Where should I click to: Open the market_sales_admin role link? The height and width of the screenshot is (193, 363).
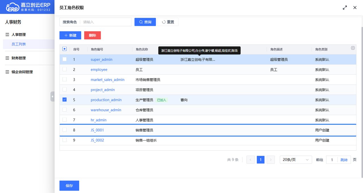(107, 80)
